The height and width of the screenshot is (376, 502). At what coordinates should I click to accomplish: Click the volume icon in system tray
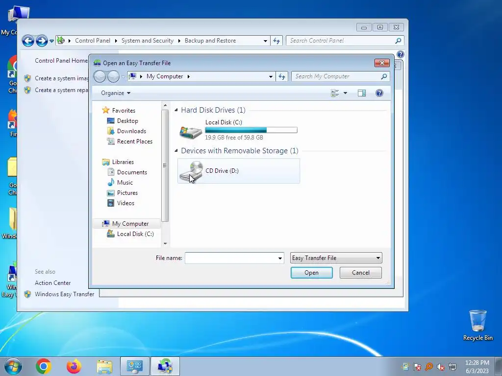(x=441, y=367)
